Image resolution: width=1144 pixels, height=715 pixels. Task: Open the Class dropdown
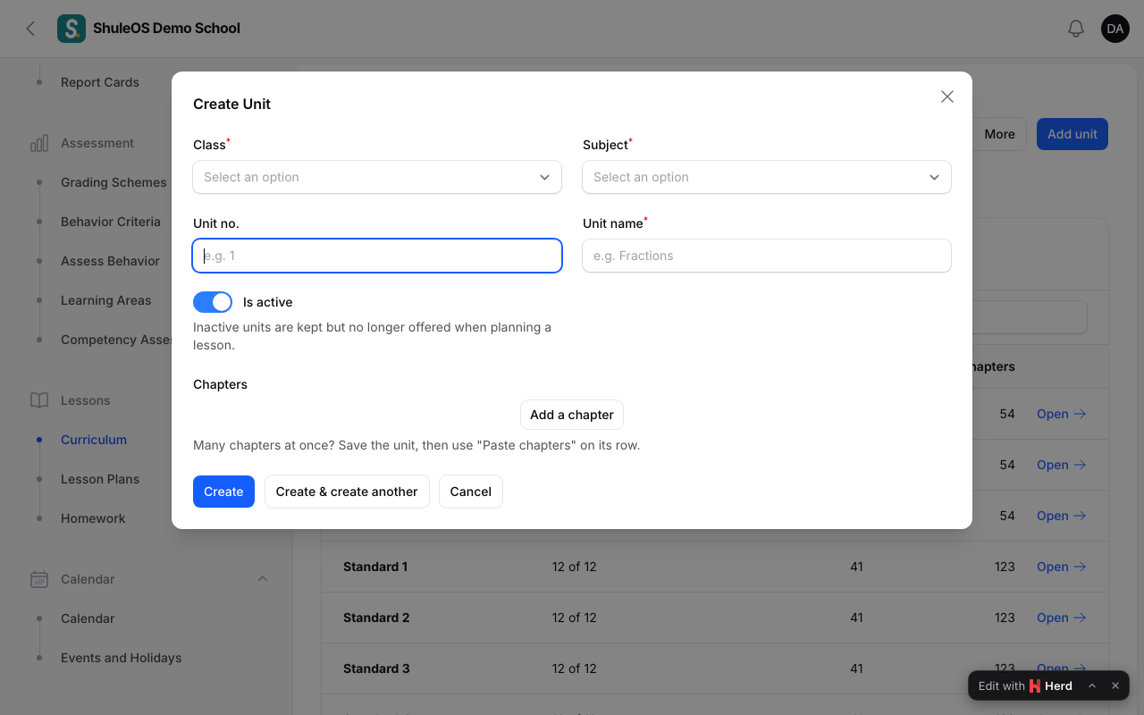coord(377,177)
